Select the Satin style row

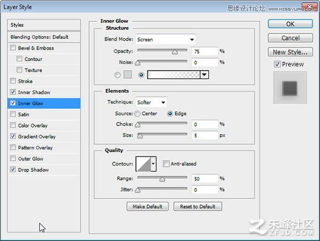pyautogui.click(x=44, y=114)
